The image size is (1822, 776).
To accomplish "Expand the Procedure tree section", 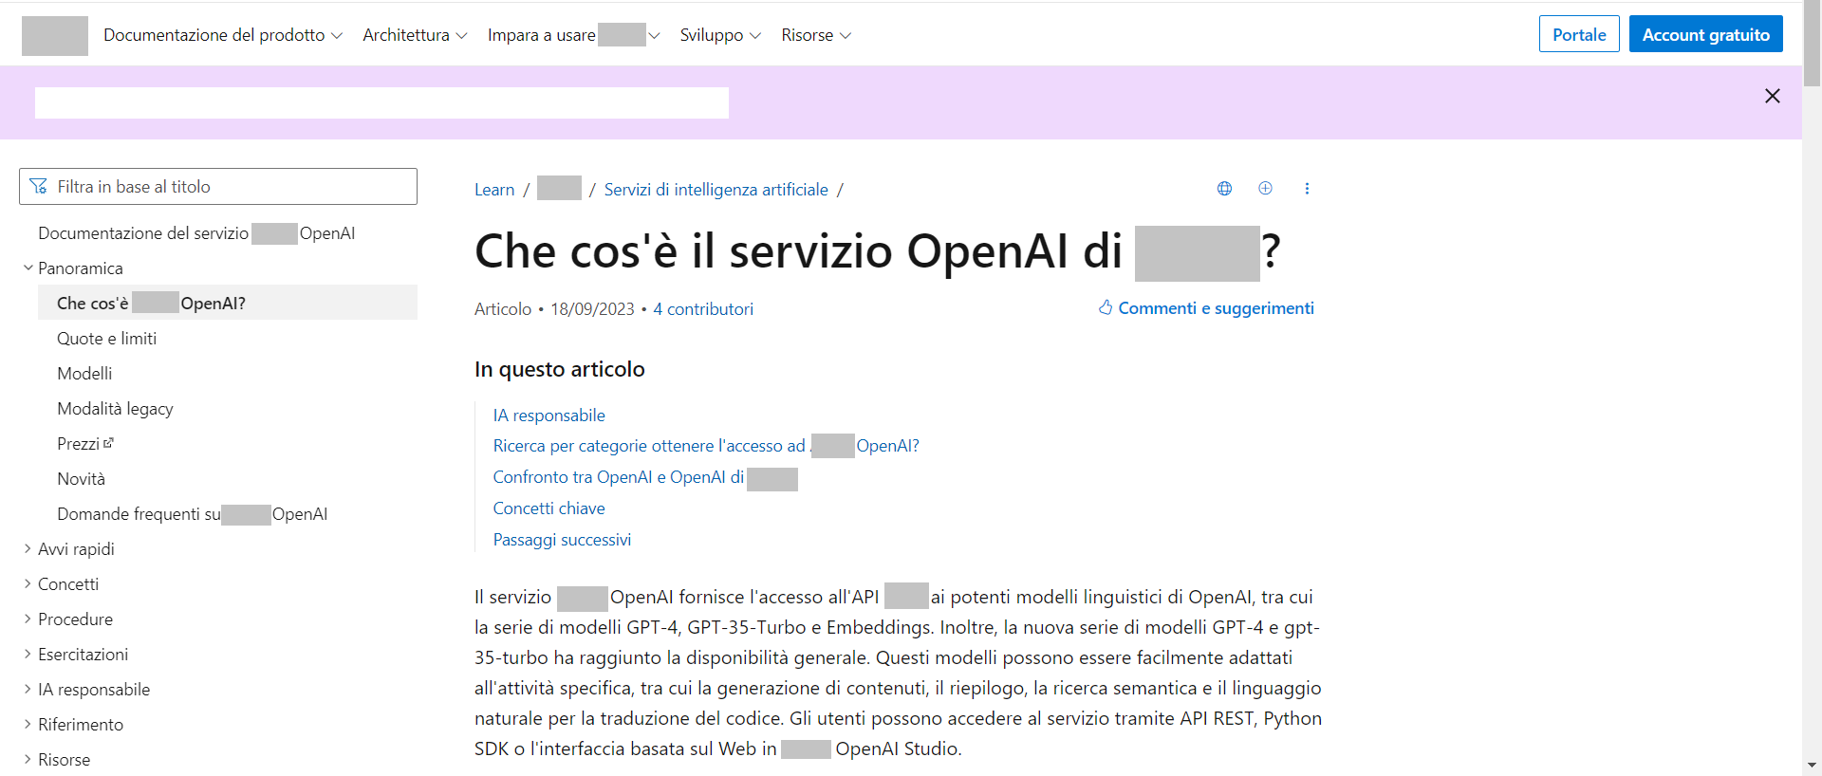I will click(28, 619).
